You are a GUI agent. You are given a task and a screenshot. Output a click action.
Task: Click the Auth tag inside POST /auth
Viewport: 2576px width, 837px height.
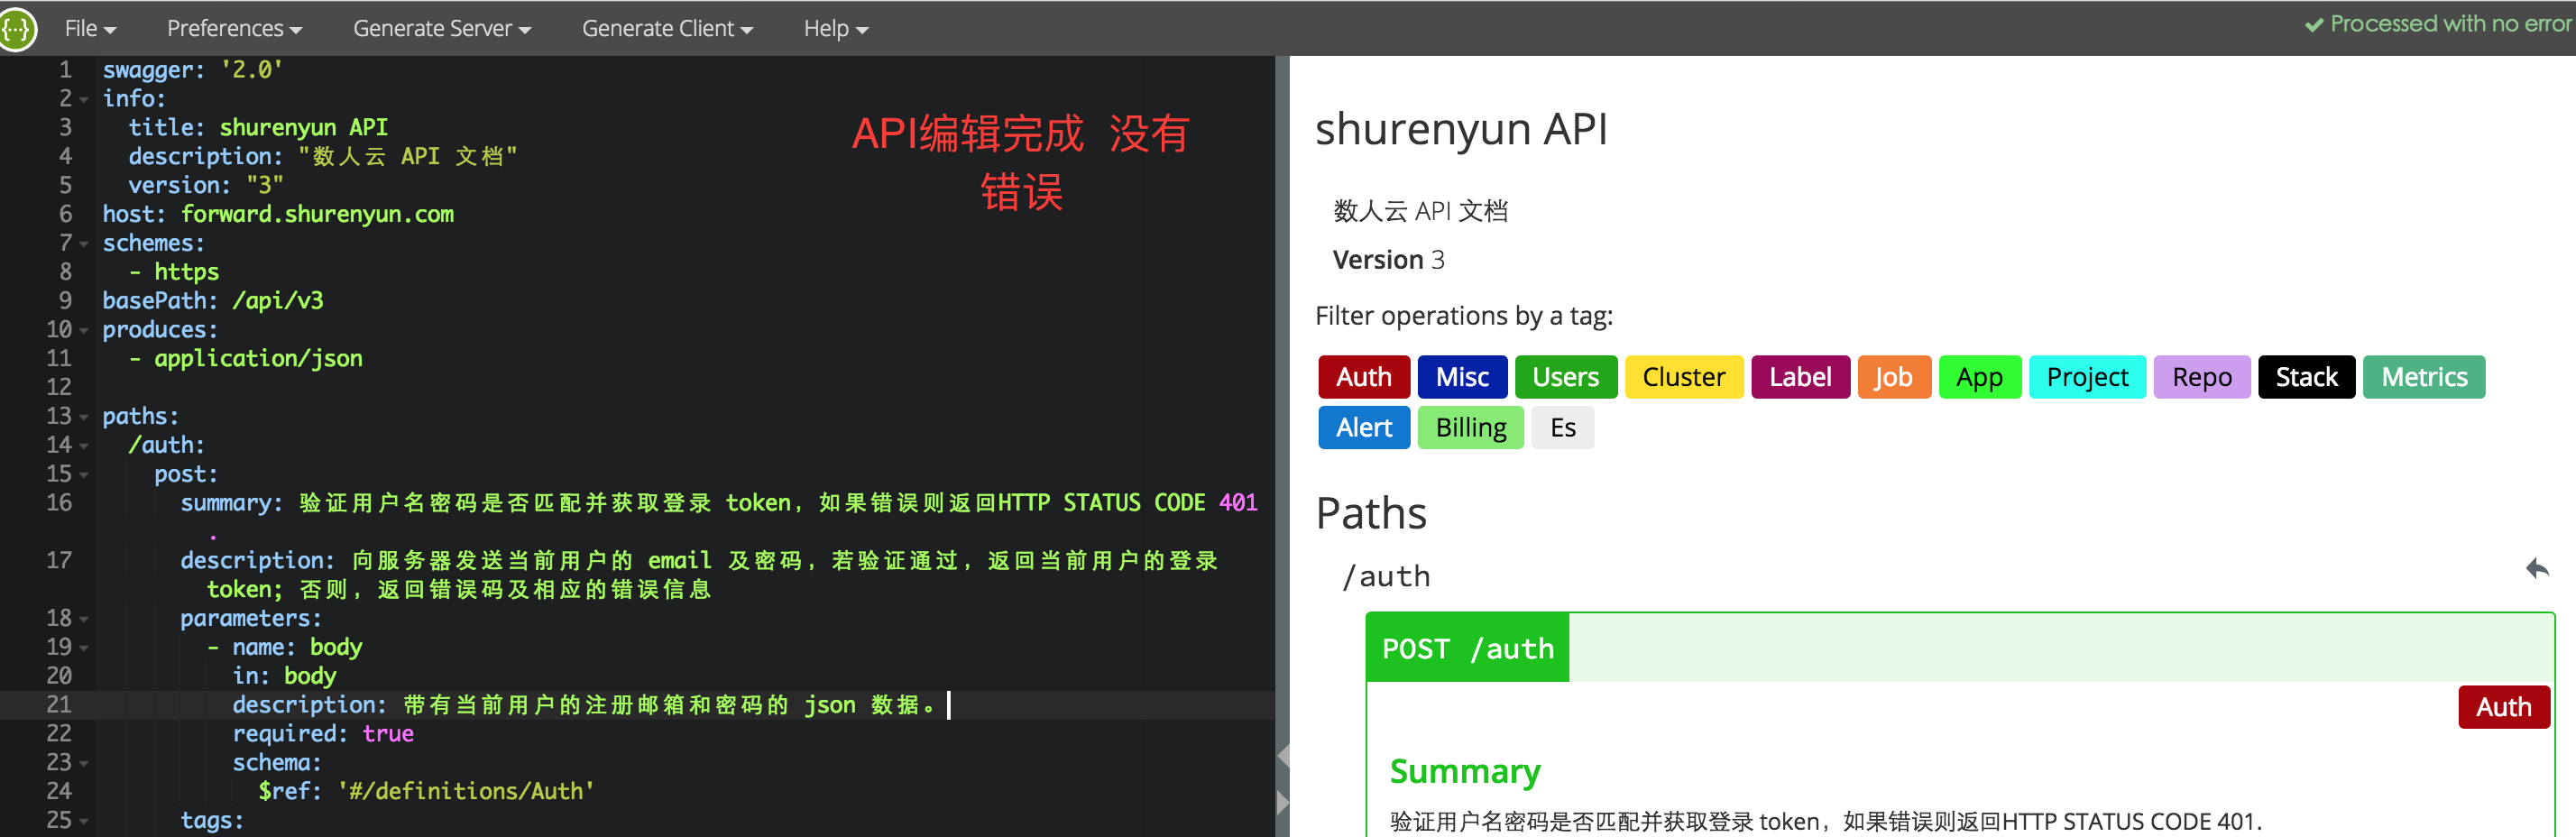pos(2504,707)
